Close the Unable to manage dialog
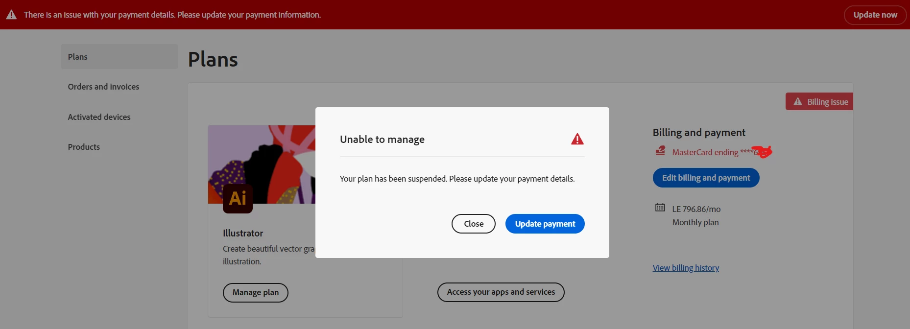910x329 pixels. pyautogui.click(x=474, y=224)
